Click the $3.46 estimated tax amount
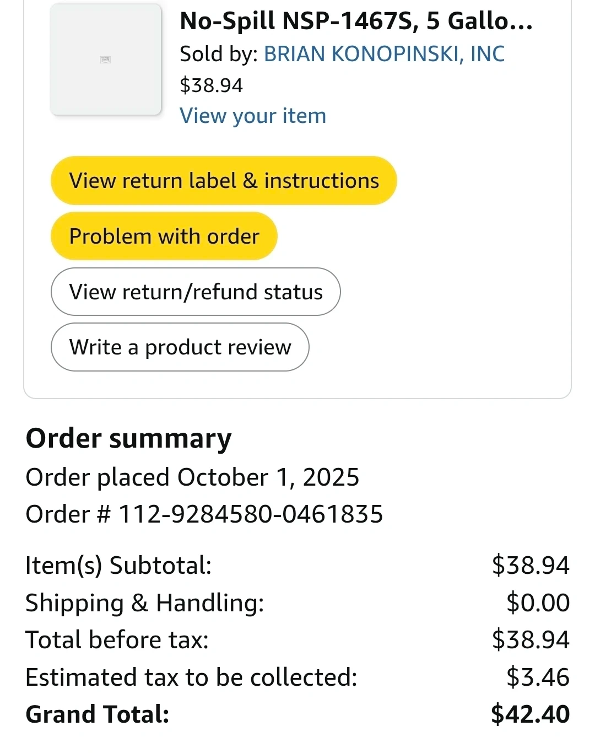The width and height of the screenshot is (595, 753). click(x=538, y=677)
